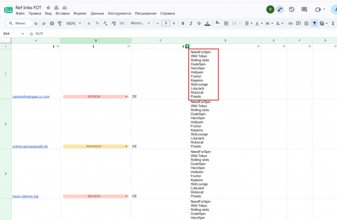
Task: Open horizontal align dropdown
Action: point(249,23)
